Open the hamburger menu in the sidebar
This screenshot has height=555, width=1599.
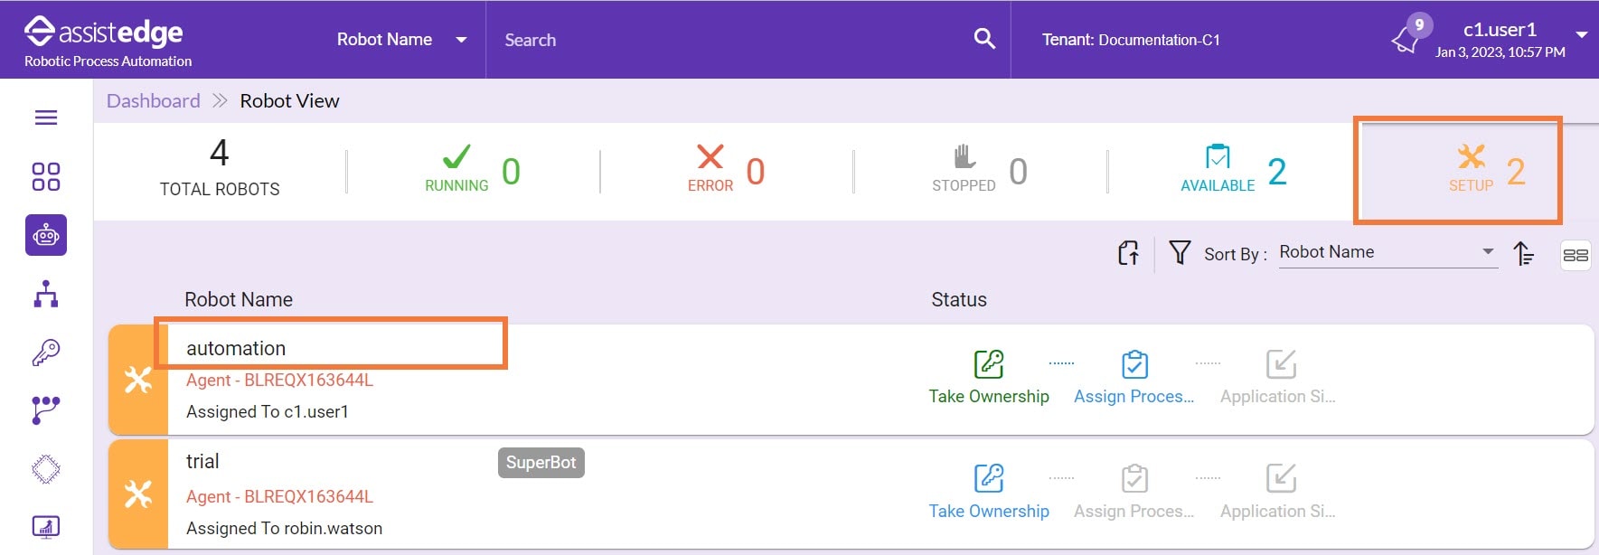tap(46, 118)
